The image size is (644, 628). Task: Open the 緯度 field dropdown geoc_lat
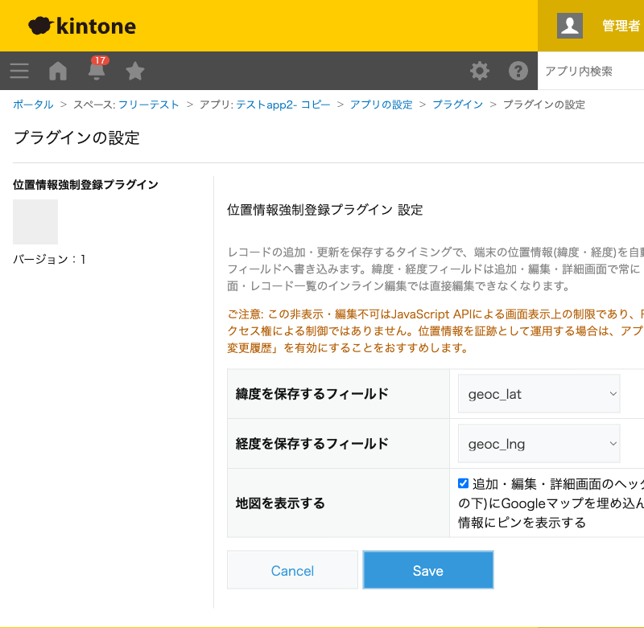pos(539,394)
